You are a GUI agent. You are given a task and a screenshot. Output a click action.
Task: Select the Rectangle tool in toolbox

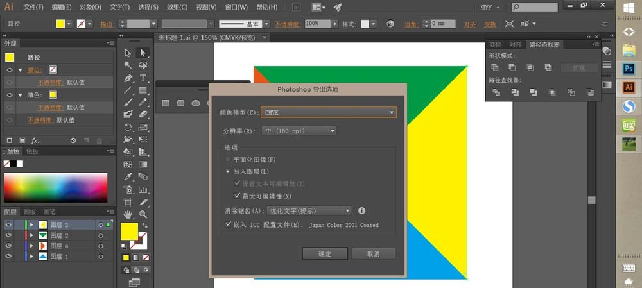143,90
